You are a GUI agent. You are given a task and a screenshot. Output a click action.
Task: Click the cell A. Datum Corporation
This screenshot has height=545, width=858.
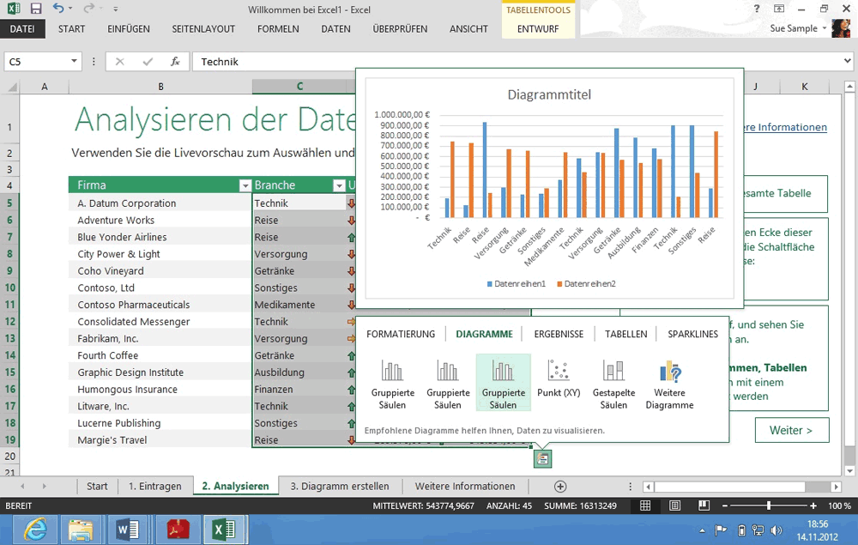pos(160,203)
